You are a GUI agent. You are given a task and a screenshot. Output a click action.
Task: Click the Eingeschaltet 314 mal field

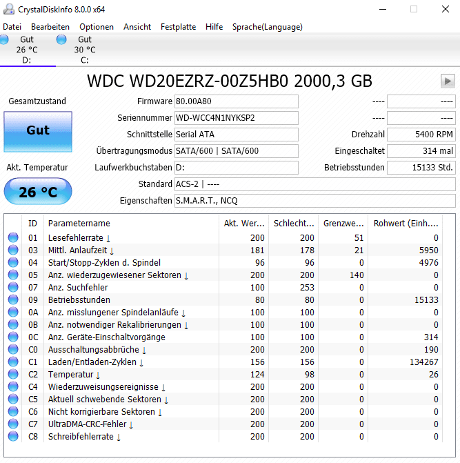(x=421, y=151)
